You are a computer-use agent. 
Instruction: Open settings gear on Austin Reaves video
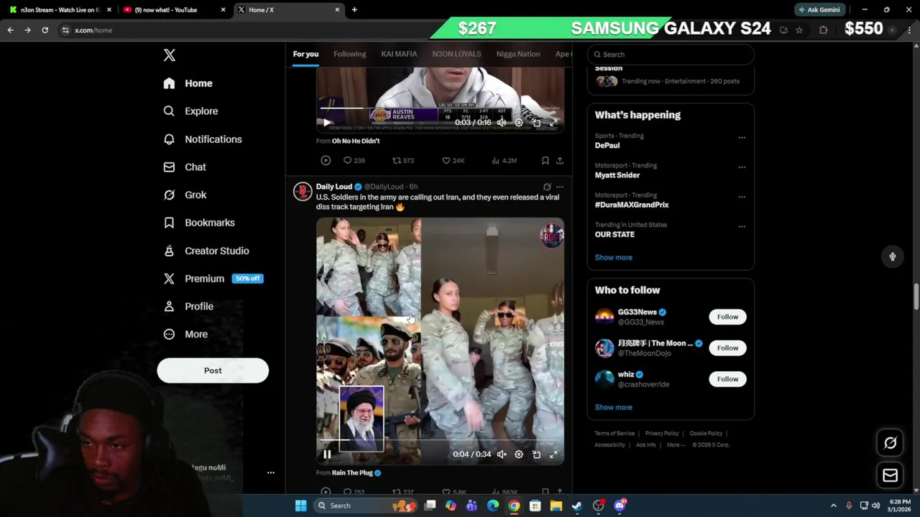point(519,123)
